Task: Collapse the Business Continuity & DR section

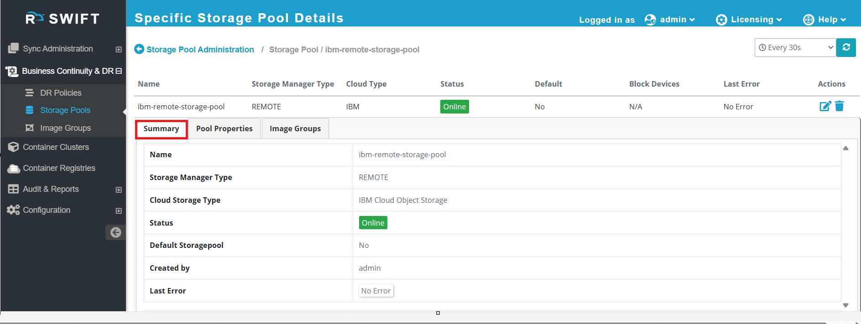Action: coord(119,71)
